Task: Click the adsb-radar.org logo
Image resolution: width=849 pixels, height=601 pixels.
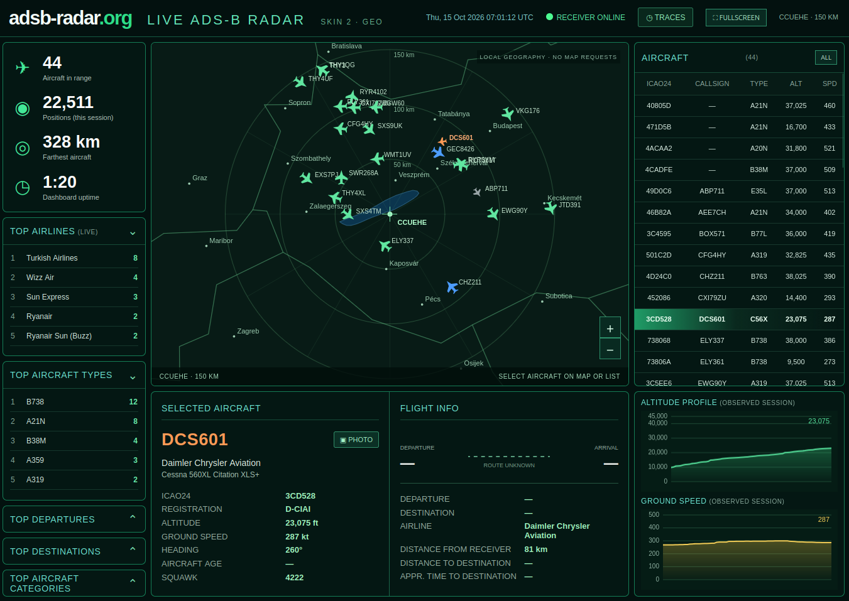Action: tap(70, 18)
